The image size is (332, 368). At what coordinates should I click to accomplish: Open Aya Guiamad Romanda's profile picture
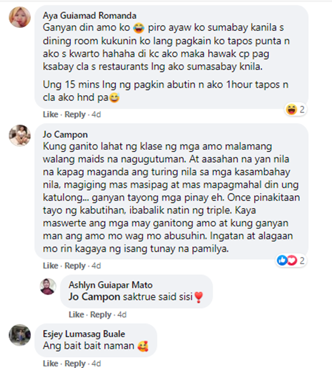tap(20, 17)
